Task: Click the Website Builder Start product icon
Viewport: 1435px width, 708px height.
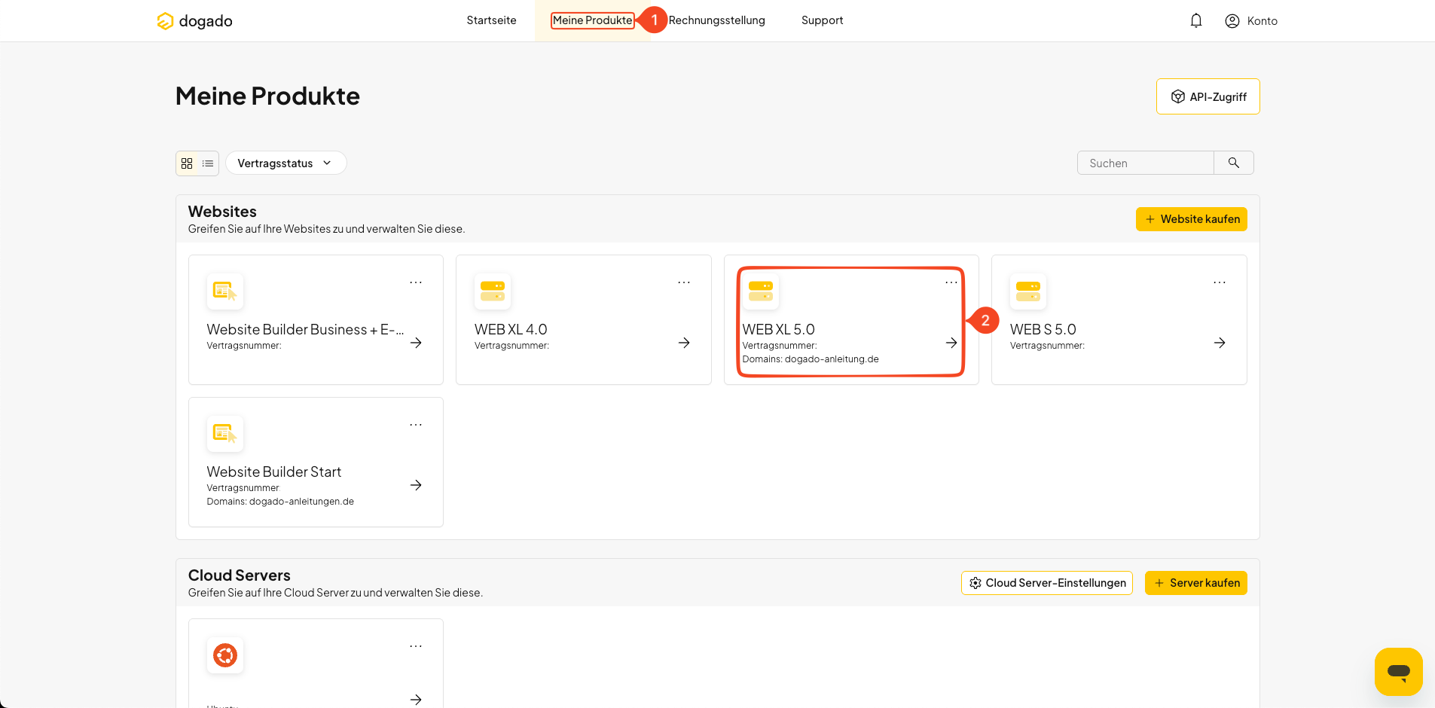Action: (x=225, y=434)
